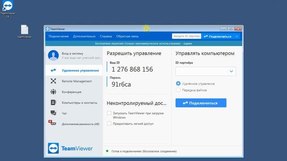Select the teamviewer file on desktop

click(x=25, y=31)
